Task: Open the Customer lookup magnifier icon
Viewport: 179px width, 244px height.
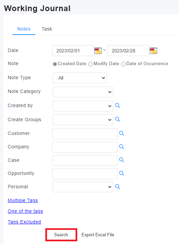Action: 122,133
